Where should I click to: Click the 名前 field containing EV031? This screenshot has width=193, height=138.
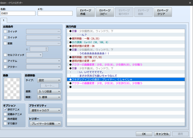tap(18, 13)
